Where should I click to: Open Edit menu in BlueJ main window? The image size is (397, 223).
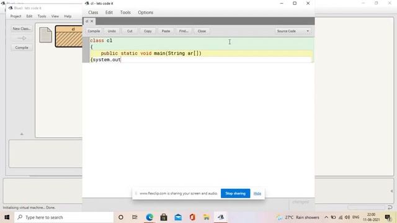tap(29, 16)
